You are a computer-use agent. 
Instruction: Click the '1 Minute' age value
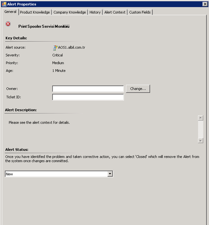59,71
